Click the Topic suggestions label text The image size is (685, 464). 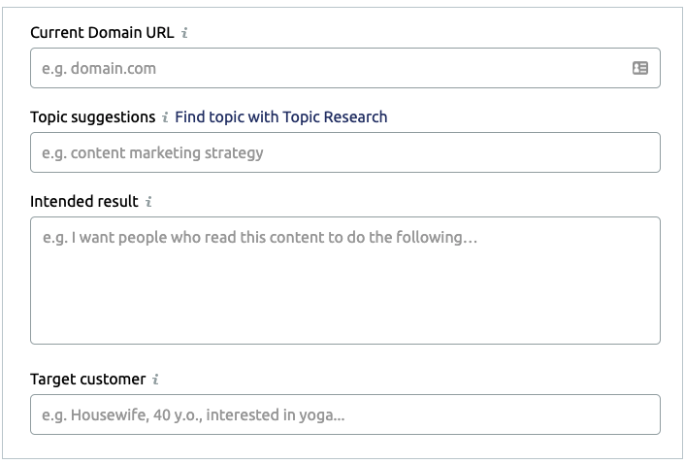tap(92, 117)
